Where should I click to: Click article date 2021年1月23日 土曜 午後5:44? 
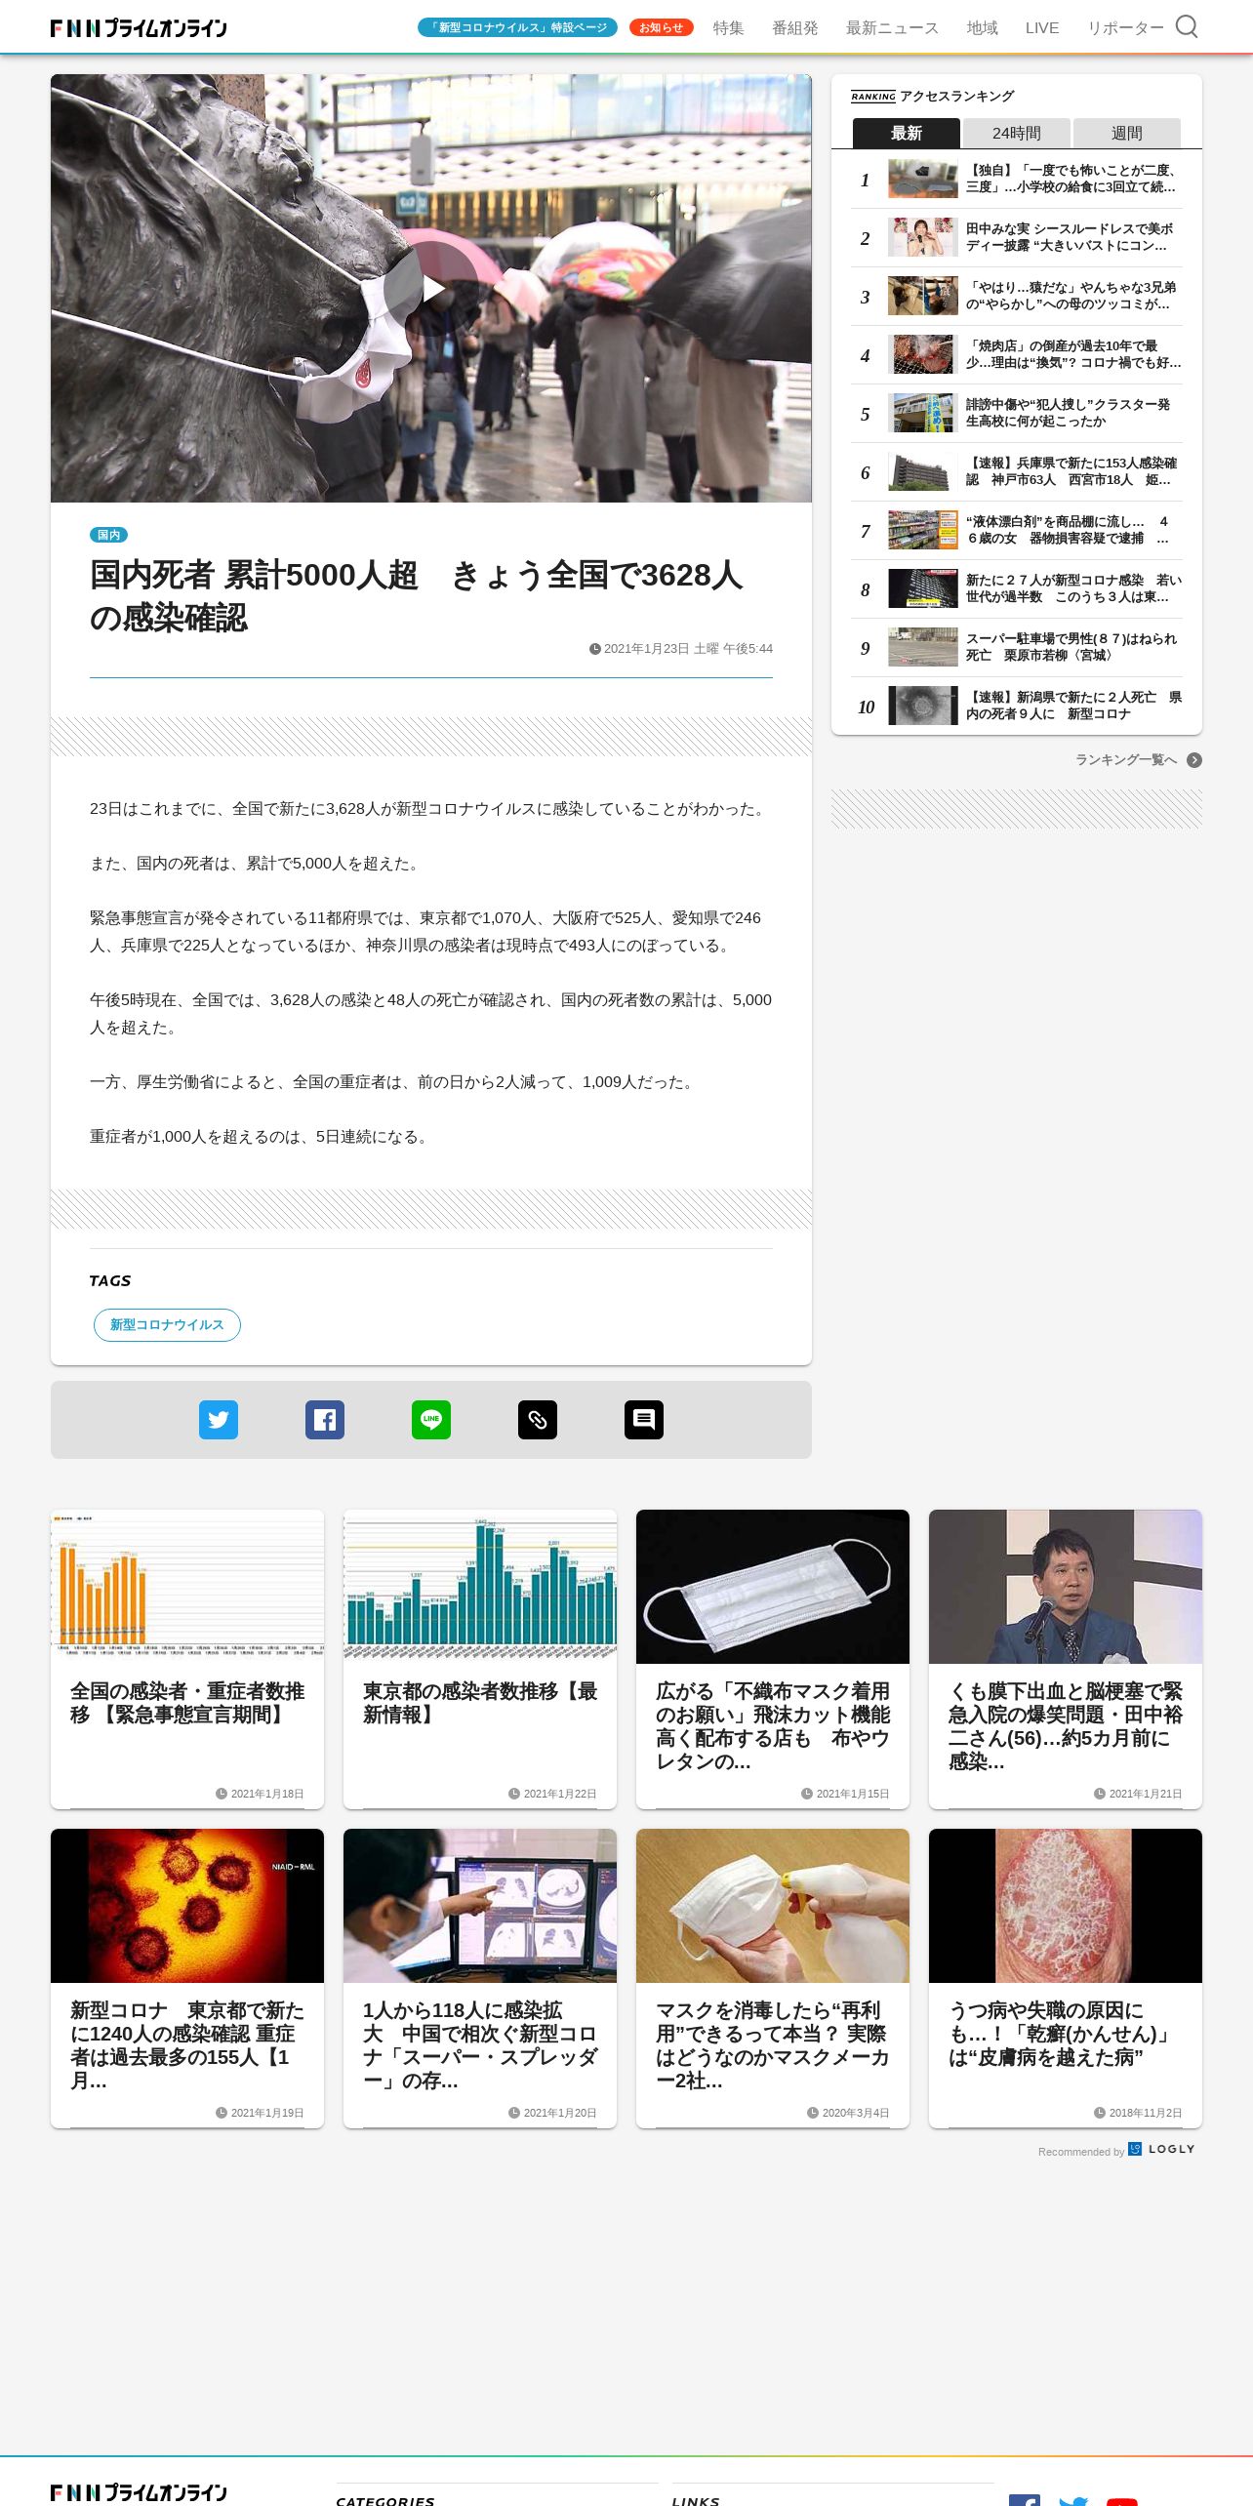(681, 649)
